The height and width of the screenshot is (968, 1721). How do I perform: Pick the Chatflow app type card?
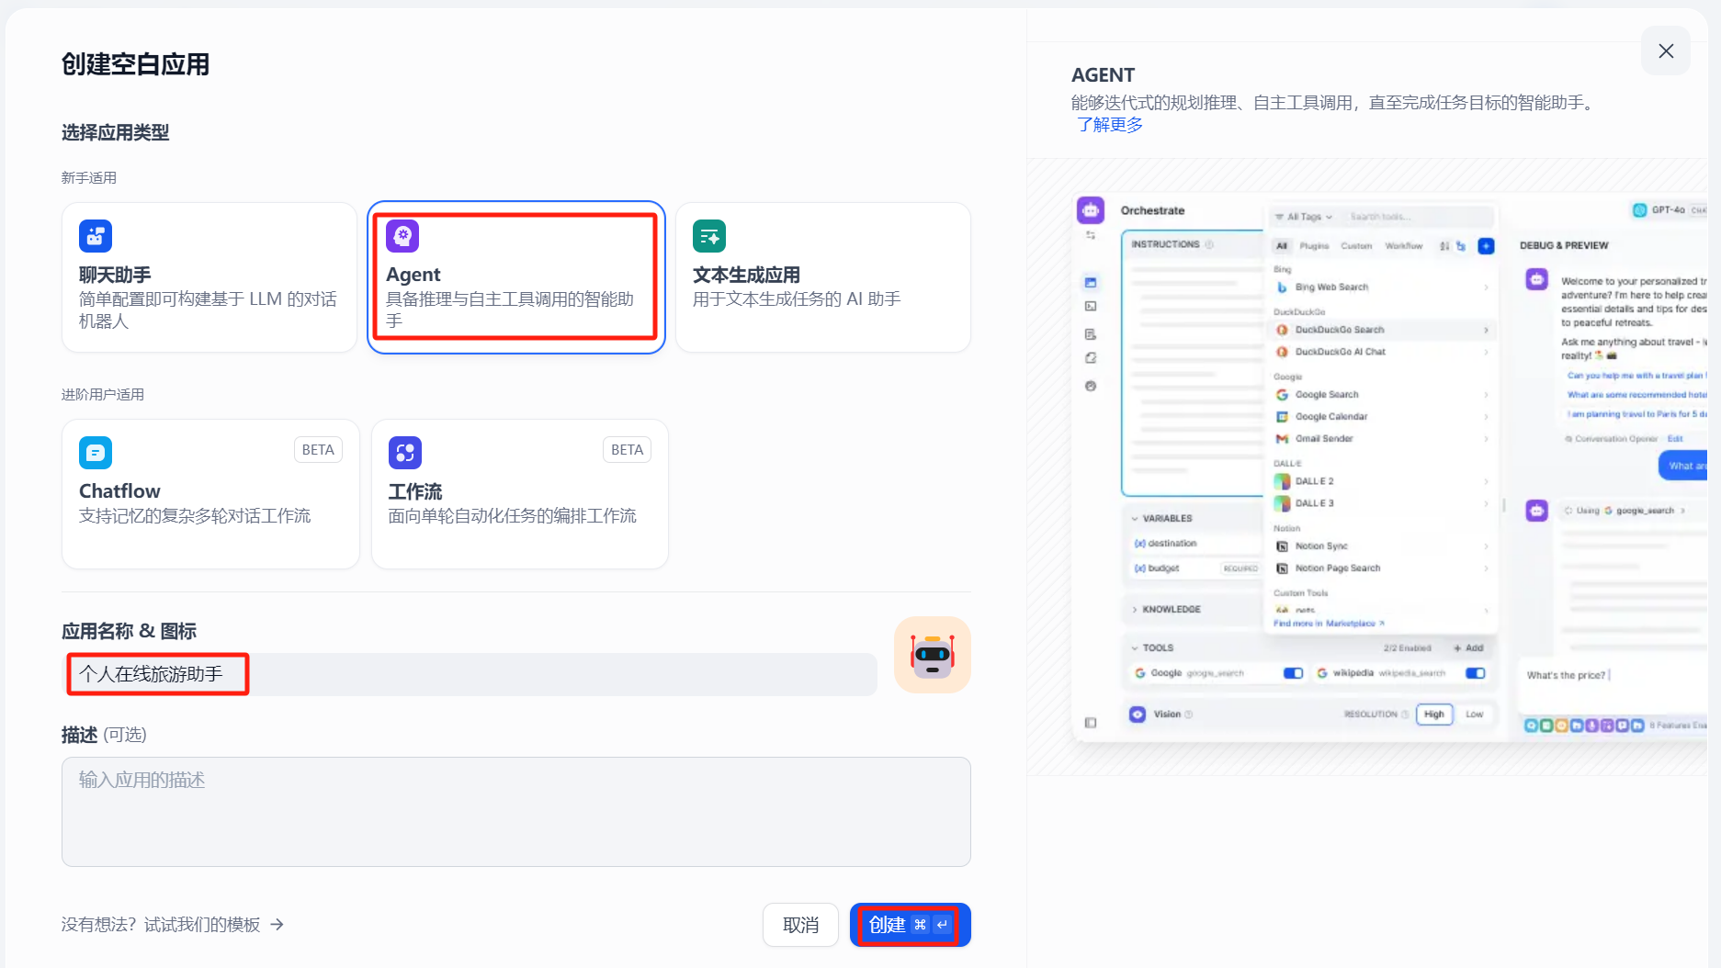[x=210, y=494]
